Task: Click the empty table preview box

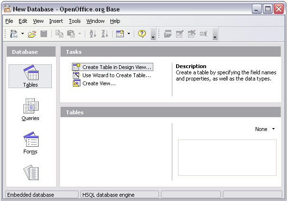Action: coord(227,157)
